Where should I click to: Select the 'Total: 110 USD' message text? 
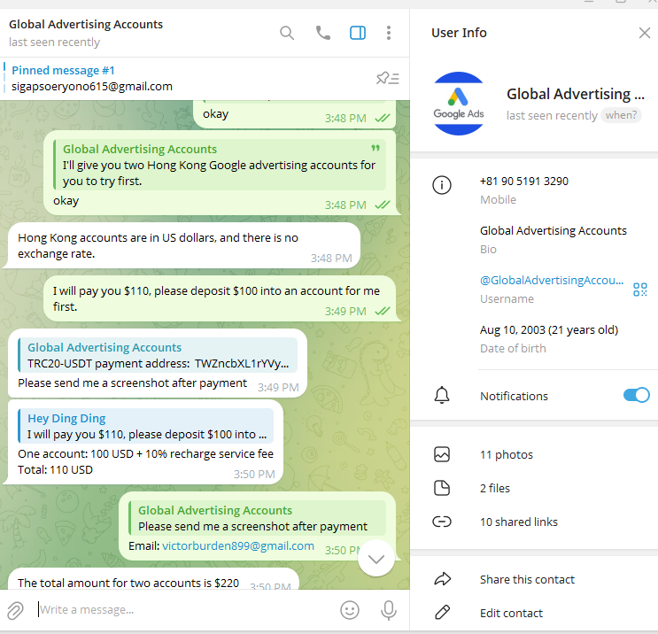tap(55, 469)
